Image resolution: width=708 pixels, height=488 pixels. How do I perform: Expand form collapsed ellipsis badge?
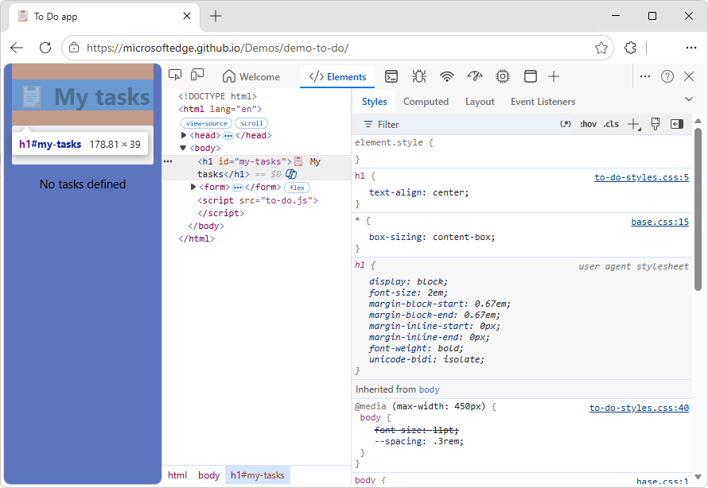[x=238, y=187]
